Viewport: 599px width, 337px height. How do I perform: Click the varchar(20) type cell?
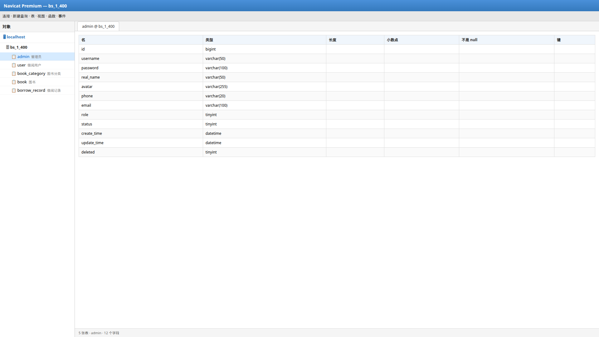[x=265, y=96]
